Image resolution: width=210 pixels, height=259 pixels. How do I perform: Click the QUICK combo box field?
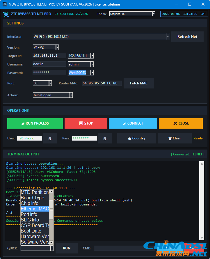click(36, 248)
